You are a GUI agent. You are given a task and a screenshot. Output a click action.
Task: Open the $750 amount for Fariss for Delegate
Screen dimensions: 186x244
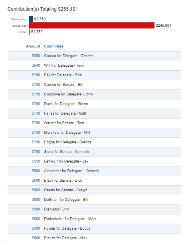pyautogui.click(x=36, y=113)
